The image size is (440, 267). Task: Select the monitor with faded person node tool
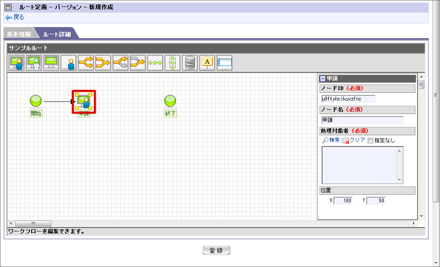click(34, 62)
